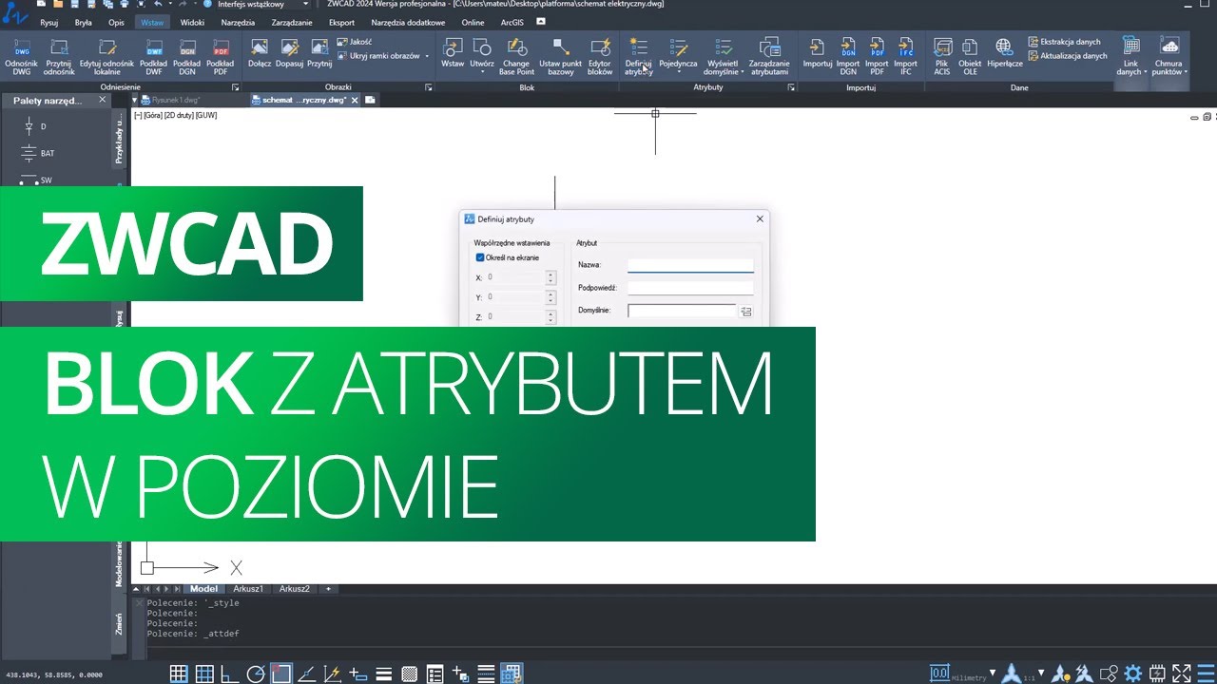Image resolution: width=1217 pixels, height=684 pixels.
Task: Add a new layout tab with plus
Action: (329, 589)
